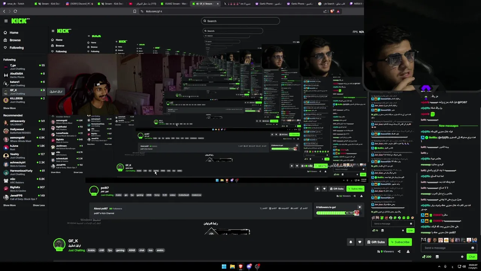This screenshot has width=481, height=271.
Task: Select the fps stream tag
Action: click(110, 250)
